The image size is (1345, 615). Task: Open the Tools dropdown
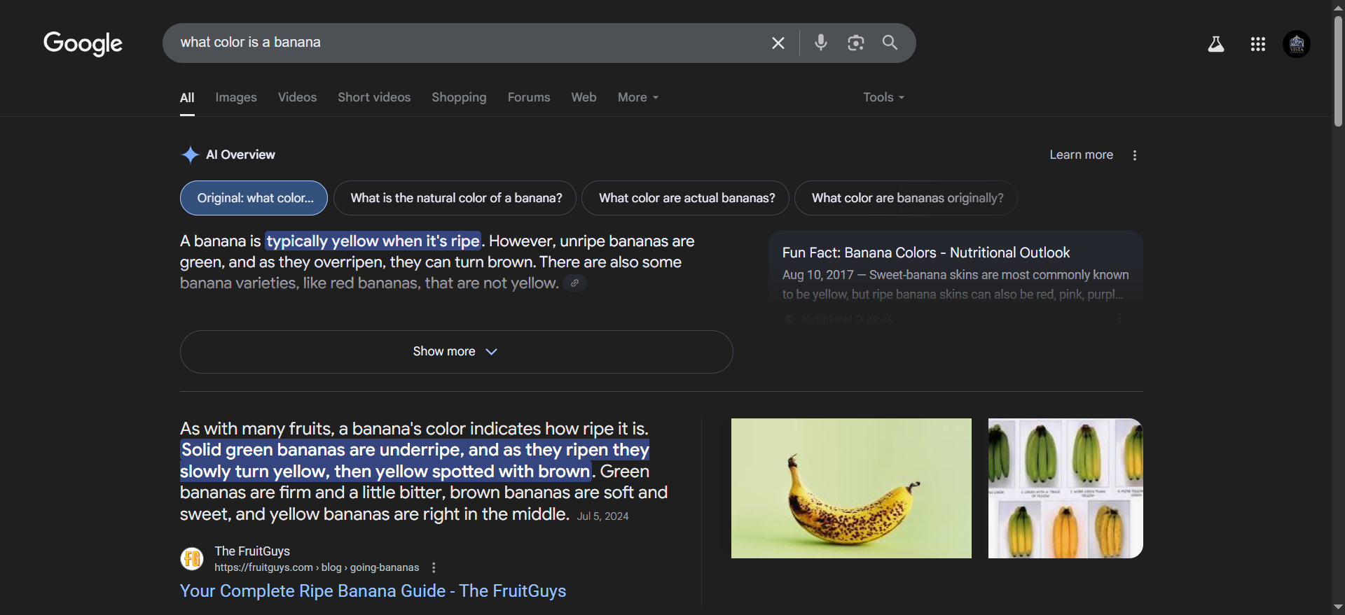pos(883,97)
